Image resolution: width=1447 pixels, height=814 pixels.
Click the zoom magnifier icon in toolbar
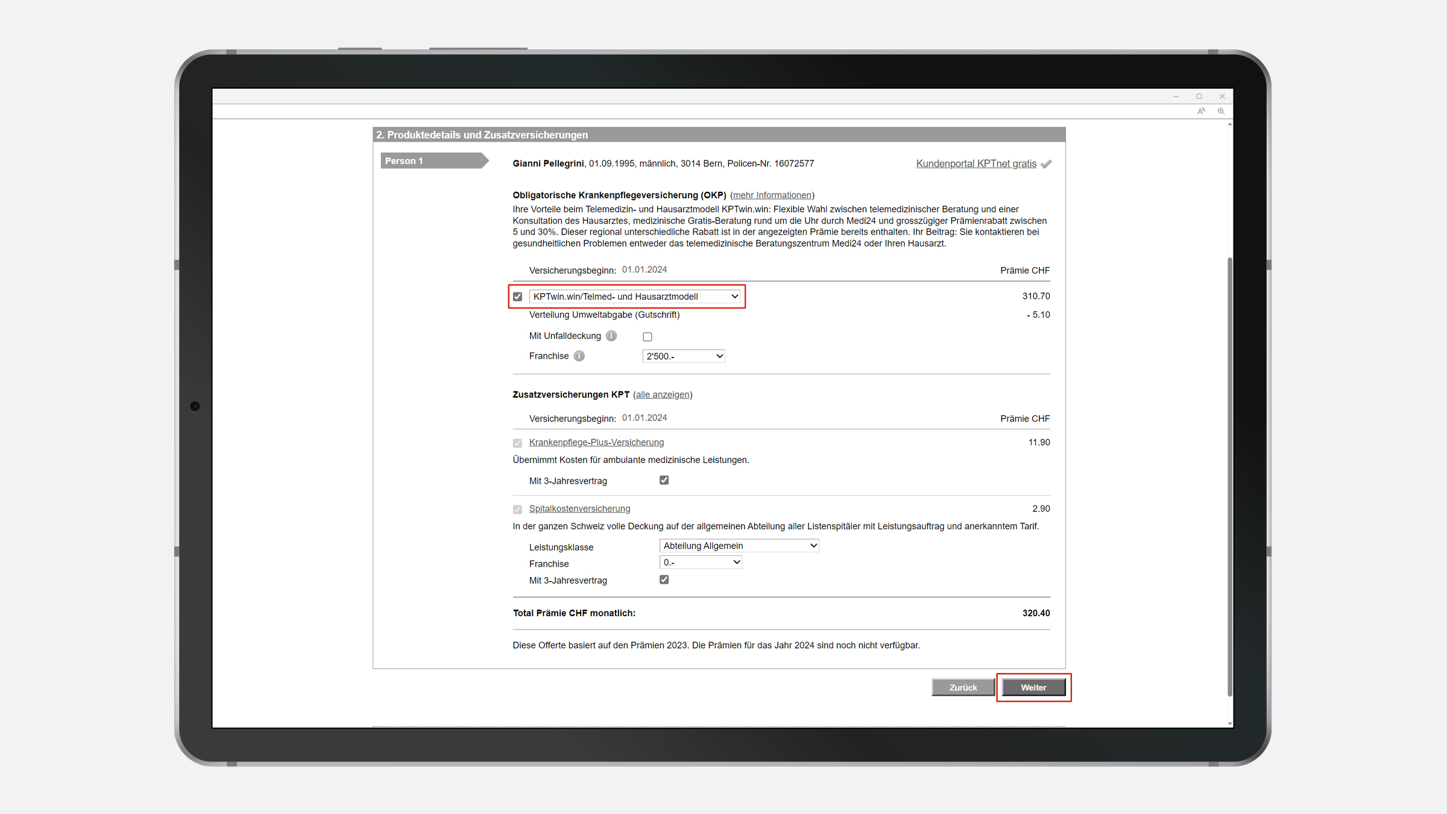point(1221,111)
